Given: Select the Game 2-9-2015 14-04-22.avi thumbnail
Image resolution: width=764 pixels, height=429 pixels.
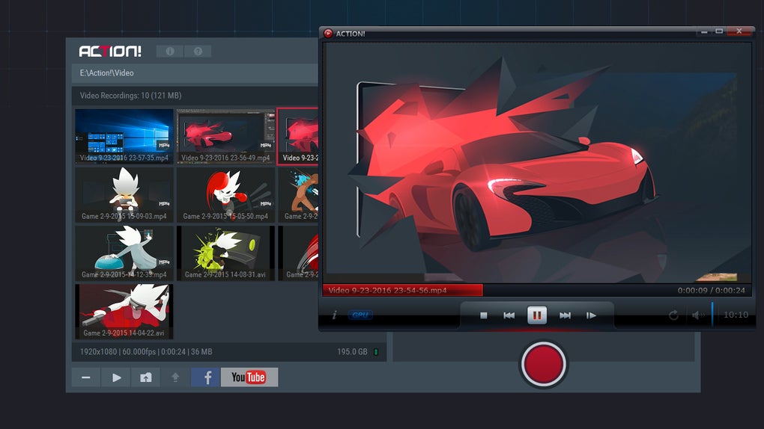Looking at the screenshot, I should pos(124,312).
